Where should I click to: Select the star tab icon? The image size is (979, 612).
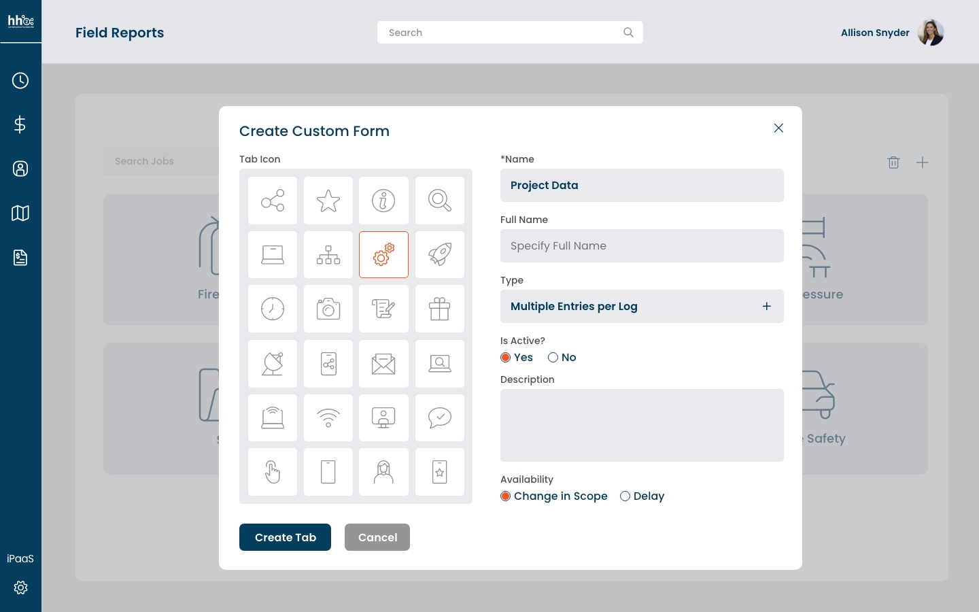(328, 201)
